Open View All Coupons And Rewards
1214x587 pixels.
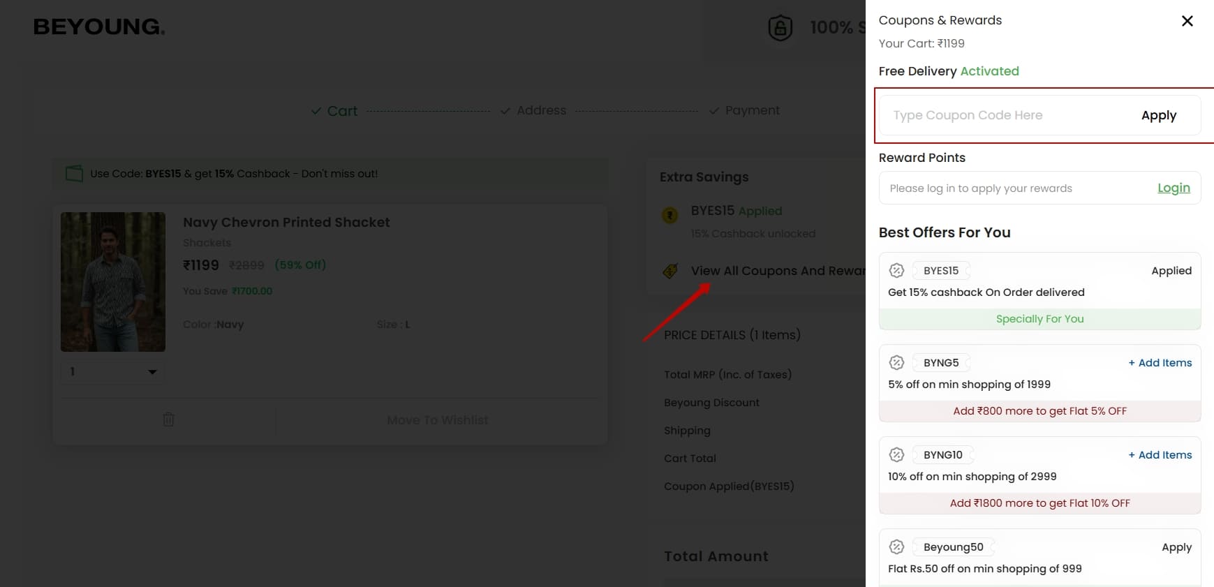[778, 271]
